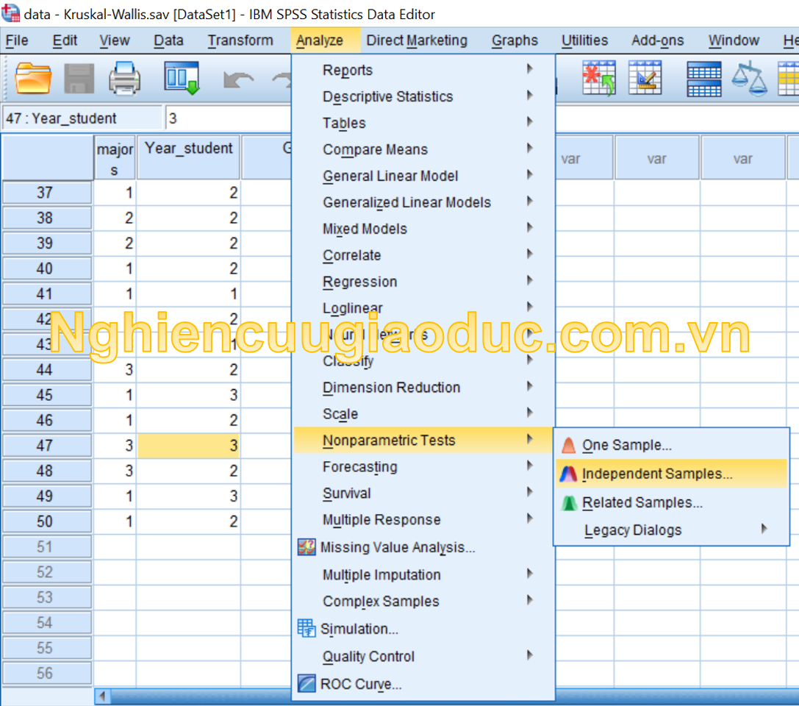This screenshot has width=799, height=706.
Task: Click the Save file floppy disk icon
Action: click(79, 78)
